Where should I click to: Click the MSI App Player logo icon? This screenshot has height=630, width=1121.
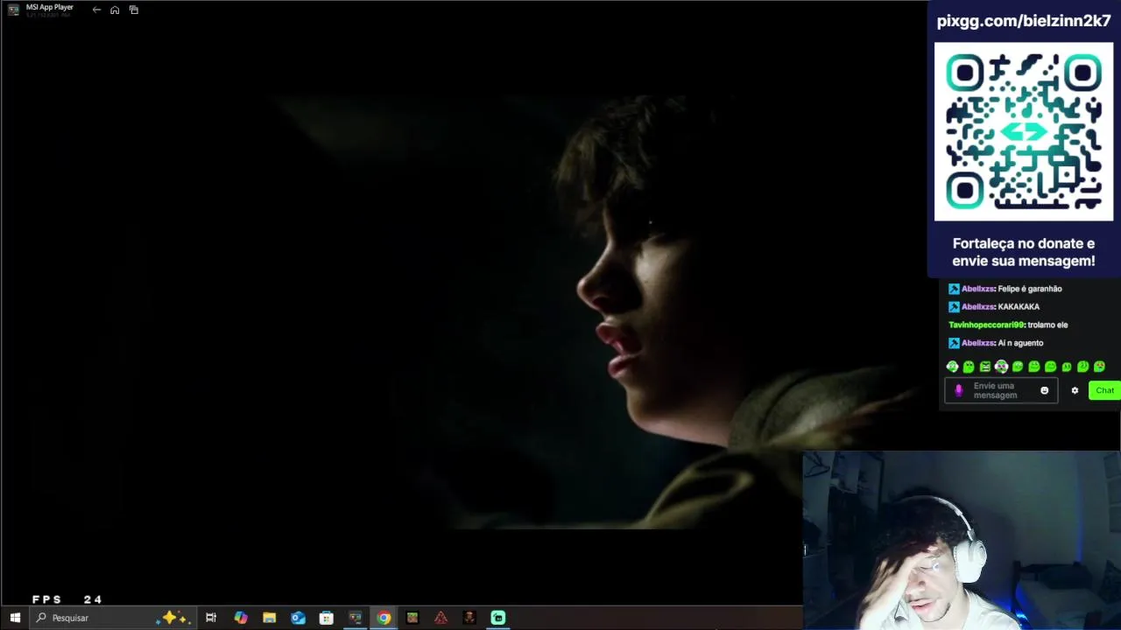tap(13, 10)
